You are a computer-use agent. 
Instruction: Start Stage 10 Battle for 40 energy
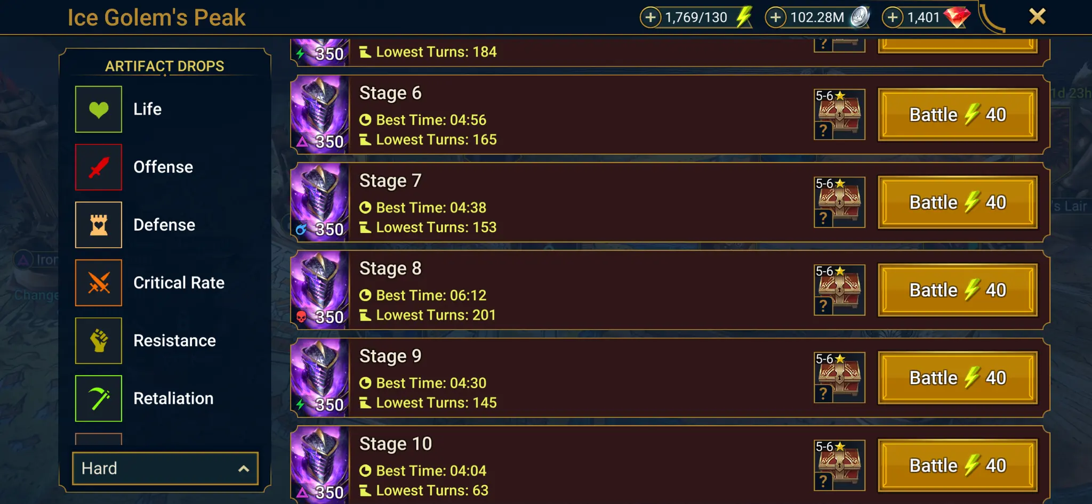point(958,466)
